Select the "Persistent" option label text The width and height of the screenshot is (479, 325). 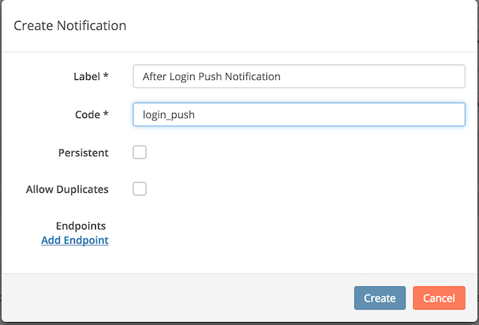tap(83, 152)
